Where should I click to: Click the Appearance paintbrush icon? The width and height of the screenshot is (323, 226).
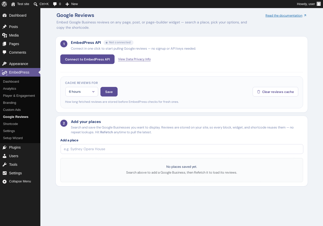click(x=5, y=64)
